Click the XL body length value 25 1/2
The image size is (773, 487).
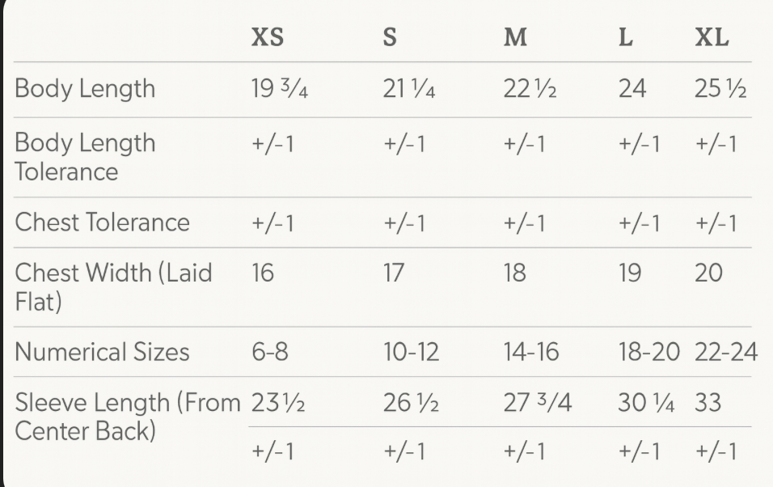point(720,88)
